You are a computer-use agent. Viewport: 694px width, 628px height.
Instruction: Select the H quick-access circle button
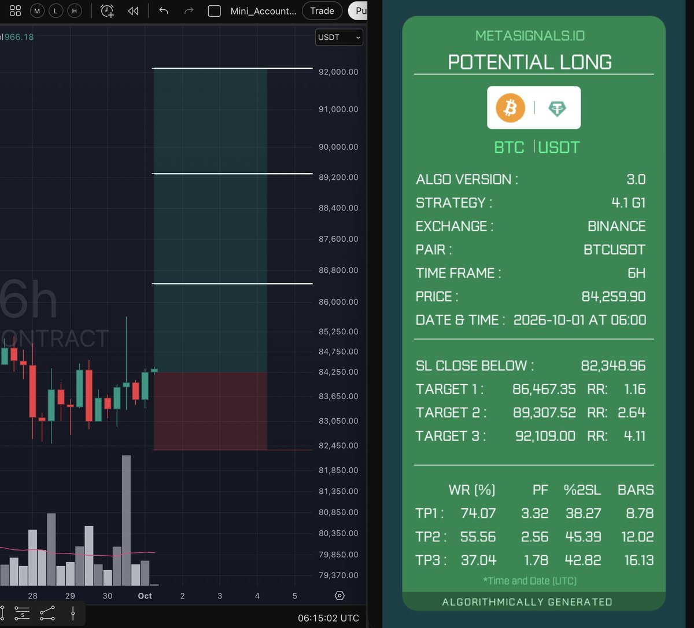pyautogui.click(x=74, y=11)
